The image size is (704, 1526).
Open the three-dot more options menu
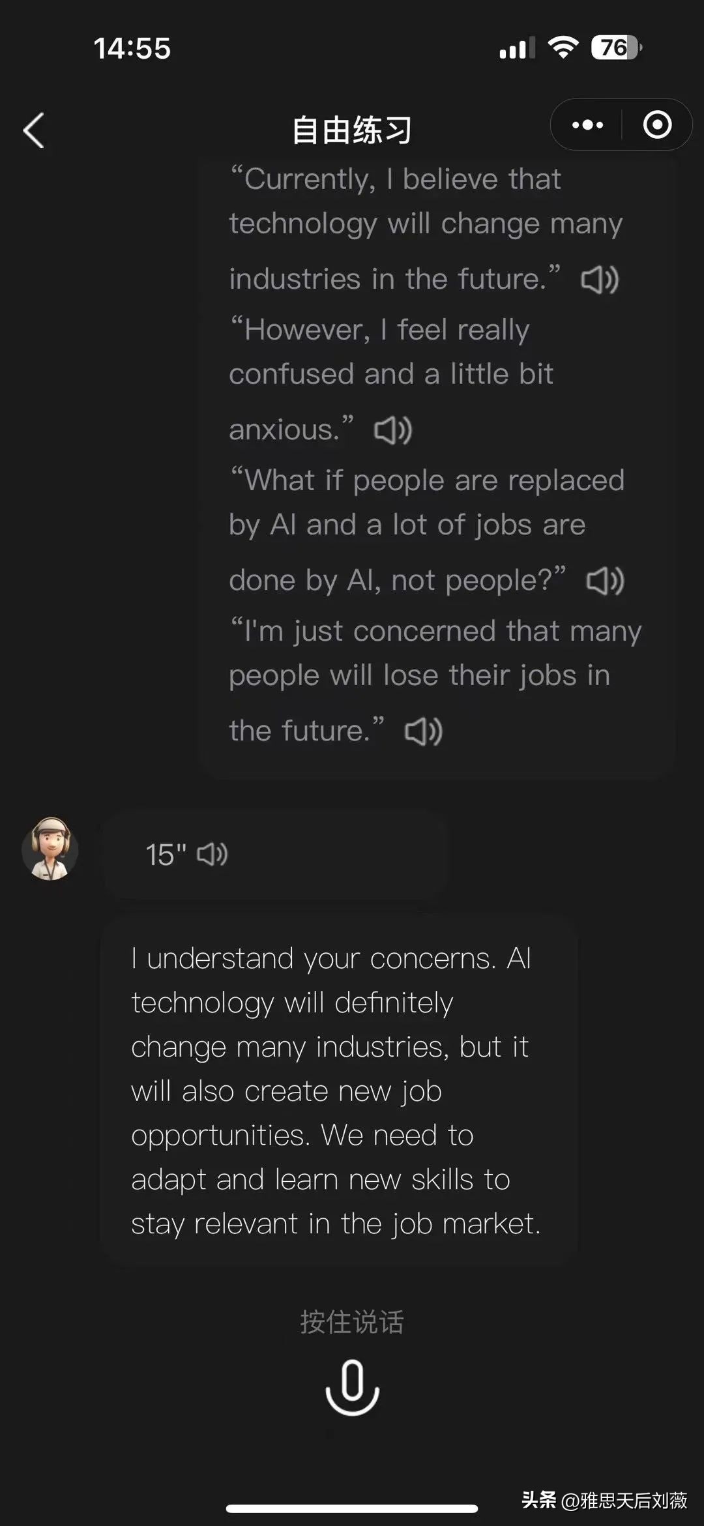tap(585, 125)
